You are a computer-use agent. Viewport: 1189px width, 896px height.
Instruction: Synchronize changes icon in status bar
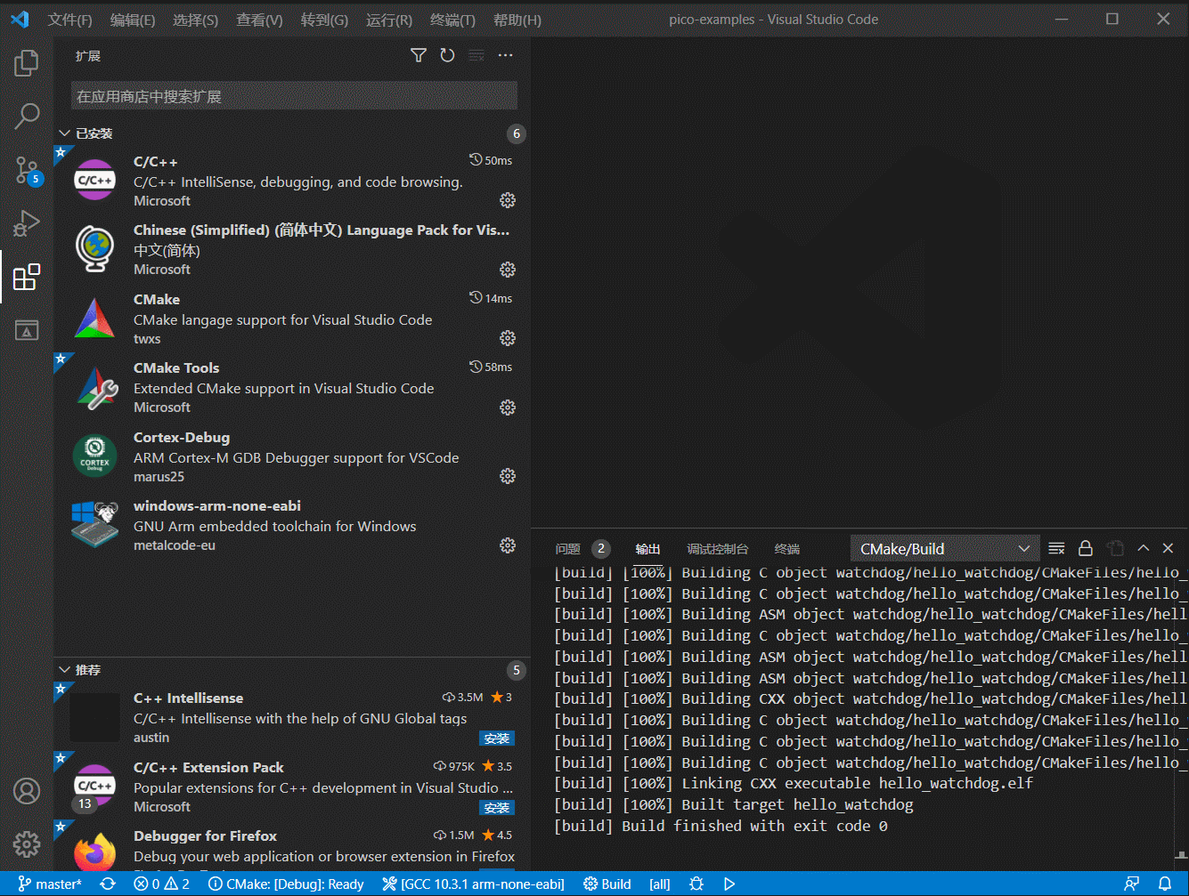tap(108, 884)
